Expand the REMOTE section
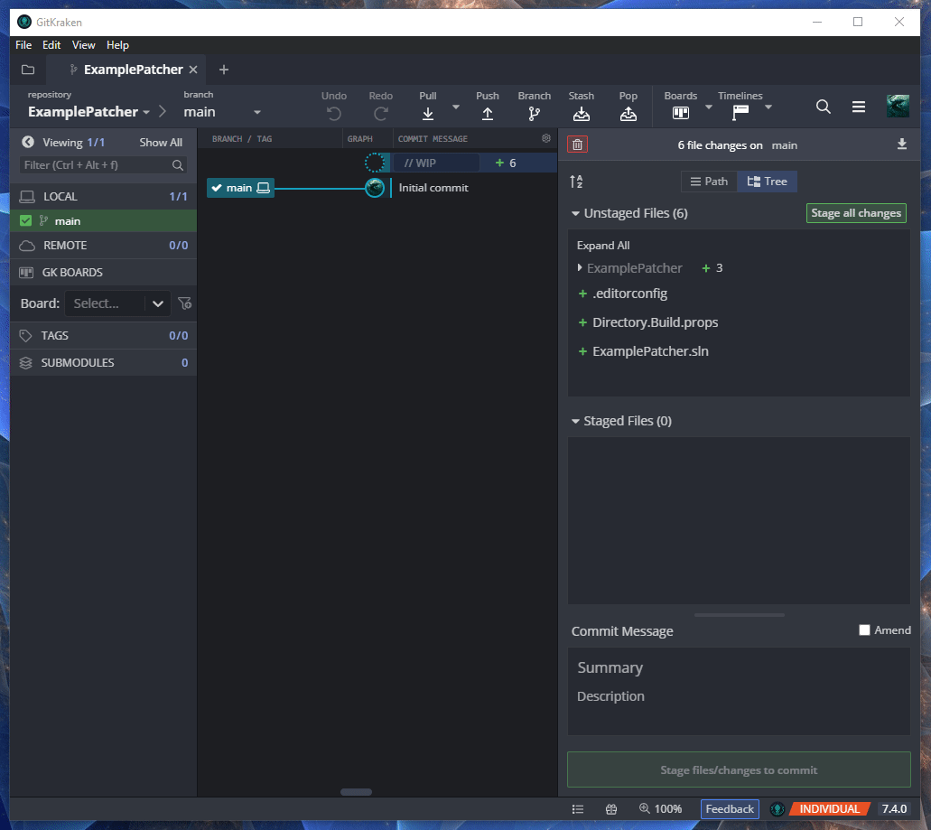 103,245
